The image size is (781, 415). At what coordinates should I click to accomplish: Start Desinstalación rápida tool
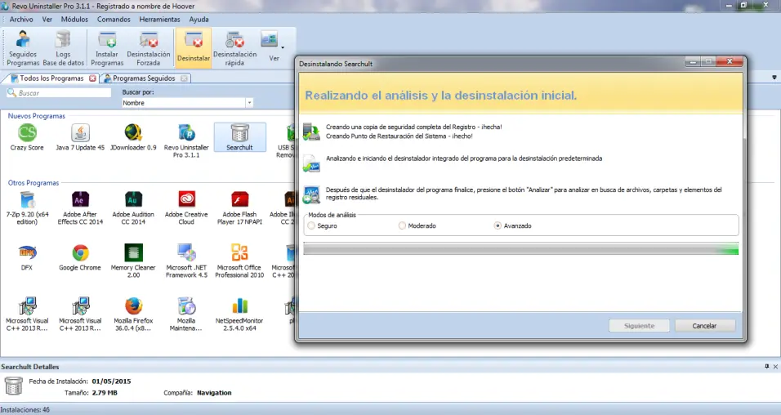234,48
